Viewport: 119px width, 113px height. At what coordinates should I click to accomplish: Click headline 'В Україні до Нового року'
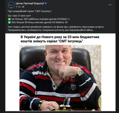[60, 39]
